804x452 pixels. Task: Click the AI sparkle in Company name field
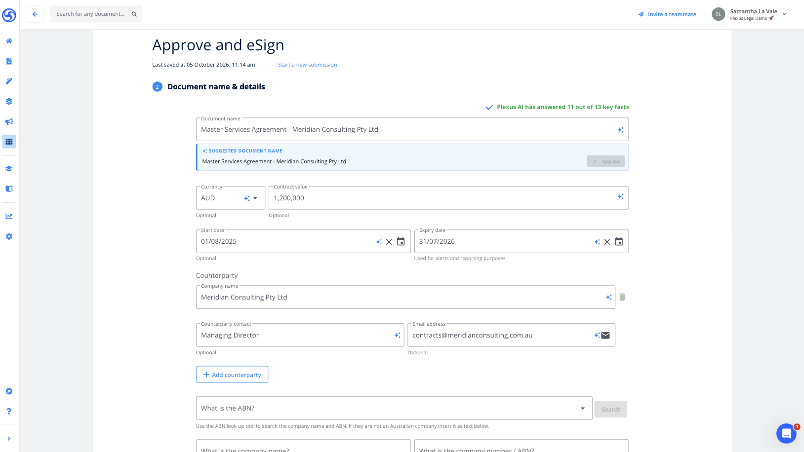pyautogui.click(x=609, y=297)
